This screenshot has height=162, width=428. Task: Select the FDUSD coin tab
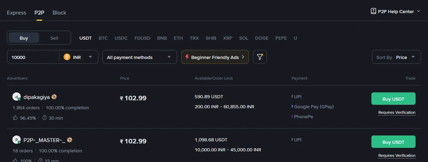(142, 38)
